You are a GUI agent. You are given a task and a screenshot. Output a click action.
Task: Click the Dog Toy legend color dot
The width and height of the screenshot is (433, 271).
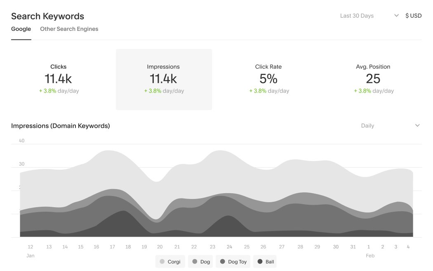coord(223,261)
